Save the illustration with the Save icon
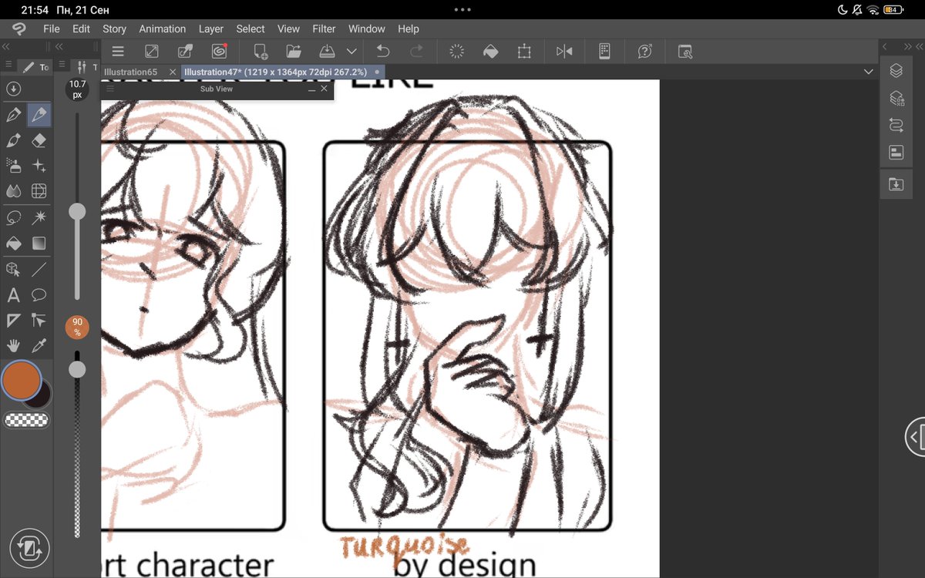This screenshot has height=578, width=925. click(x=327, y=52)
